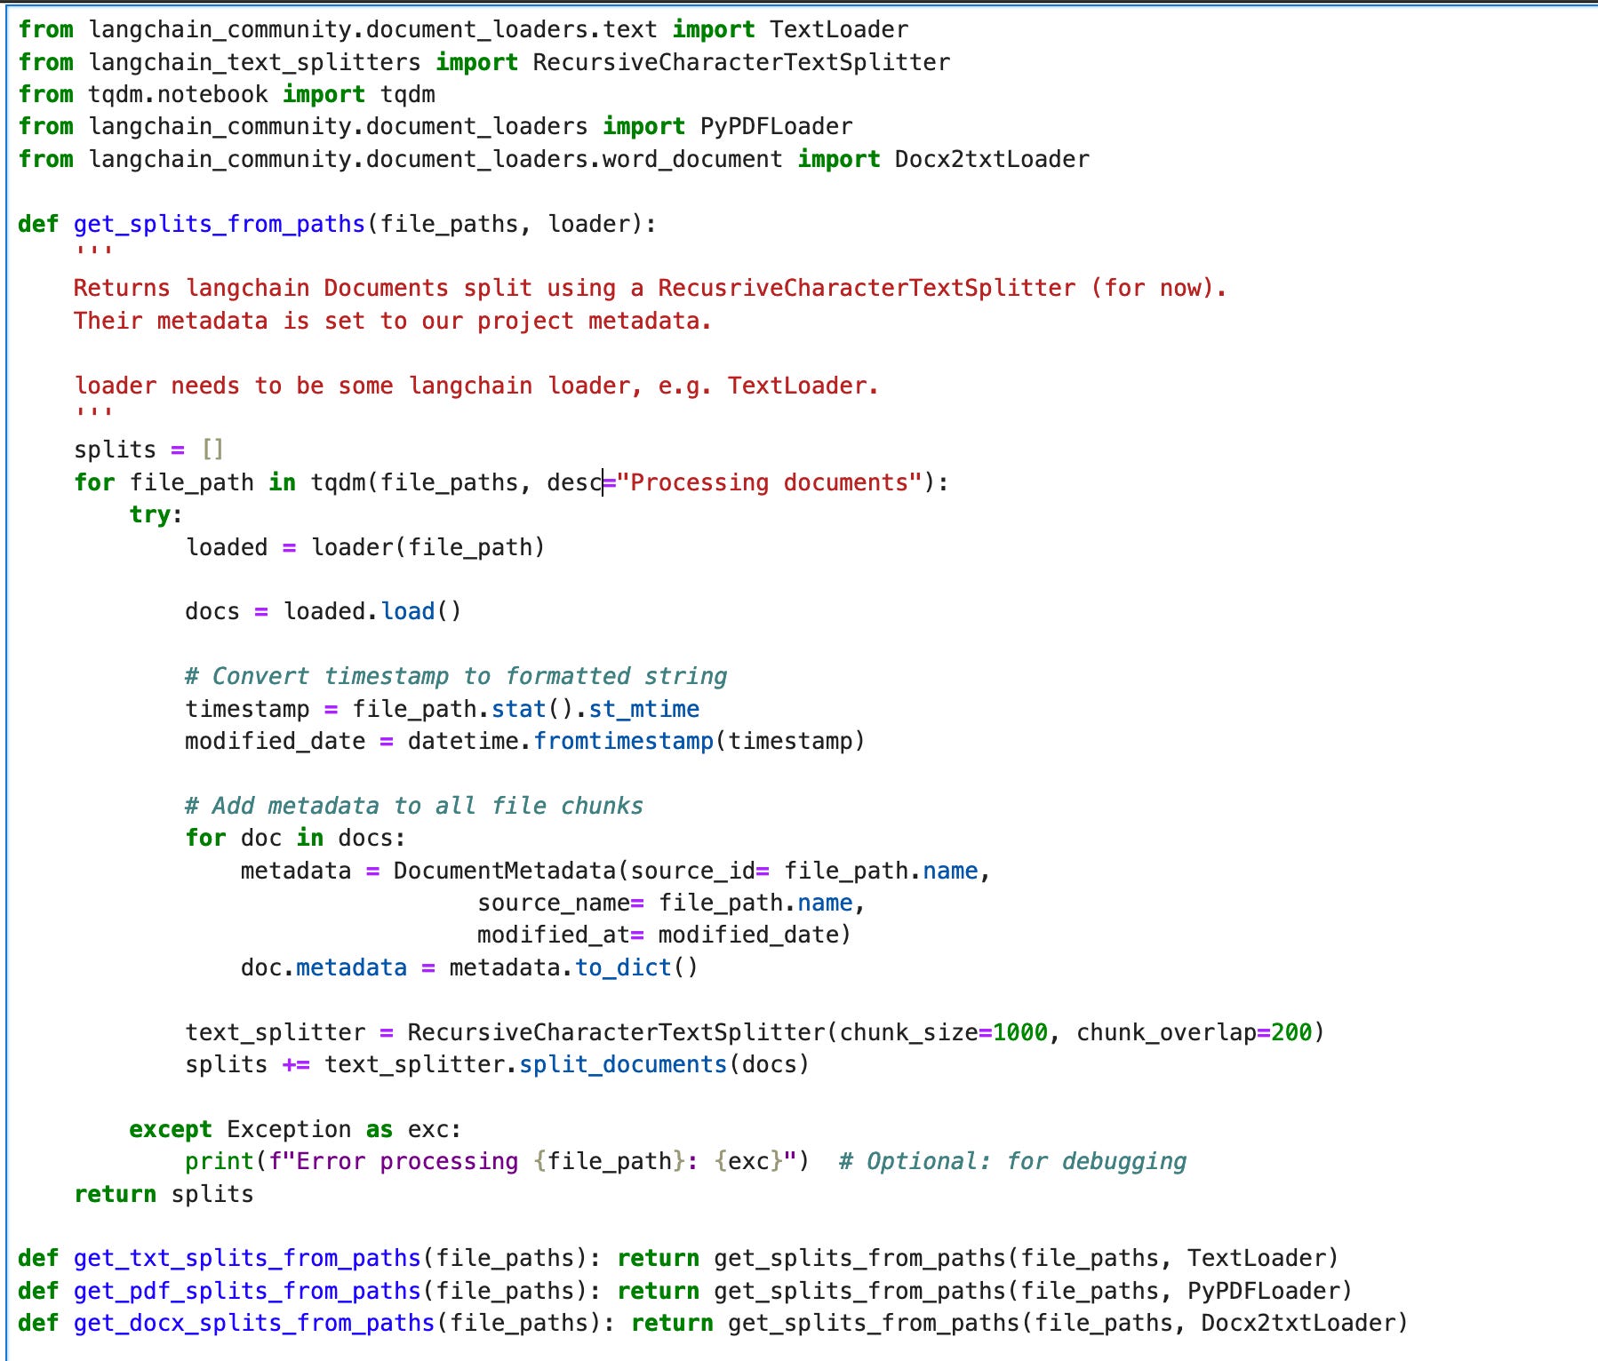
Task: Click PyPDFLoader in the import line
Action: coord(776,126)
